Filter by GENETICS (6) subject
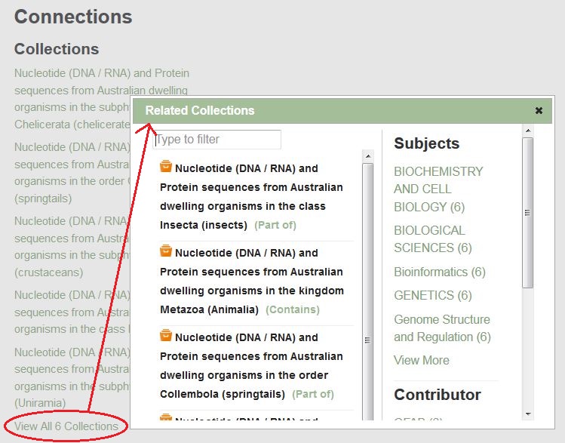The height and width of the screenshot is (443, 565). 432,295
